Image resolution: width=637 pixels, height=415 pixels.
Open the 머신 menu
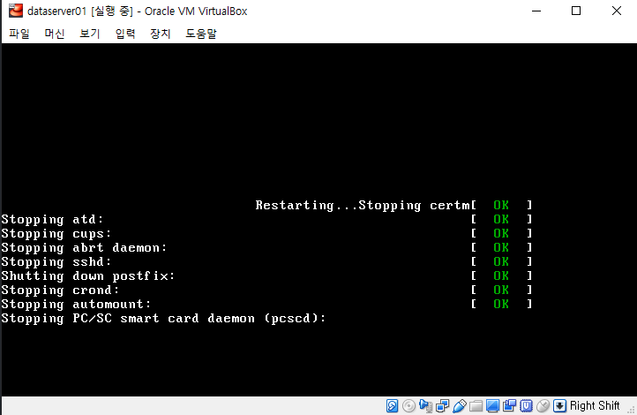point(55,34)
